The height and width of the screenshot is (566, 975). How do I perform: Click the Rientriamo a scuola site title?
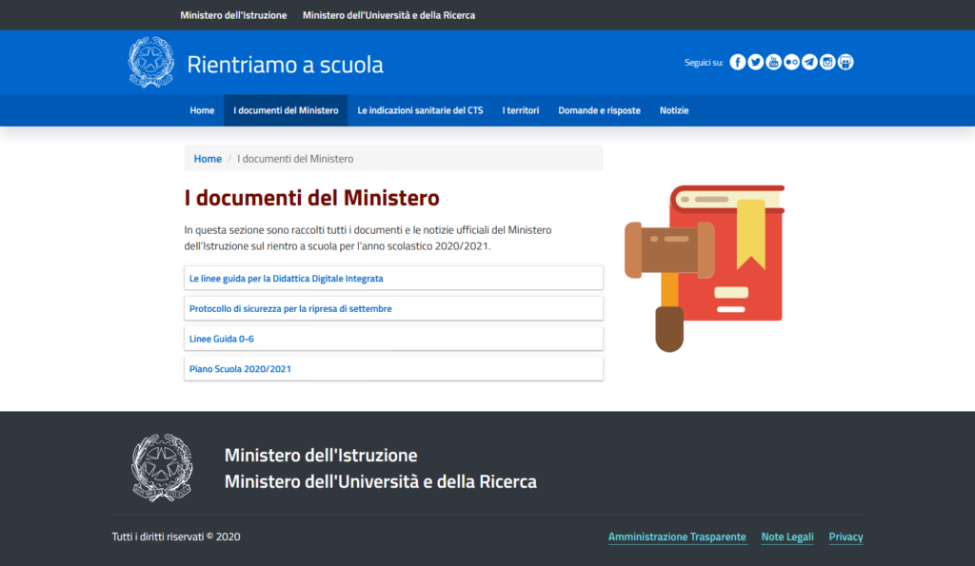pyautogui.click(x=286, y=65)
